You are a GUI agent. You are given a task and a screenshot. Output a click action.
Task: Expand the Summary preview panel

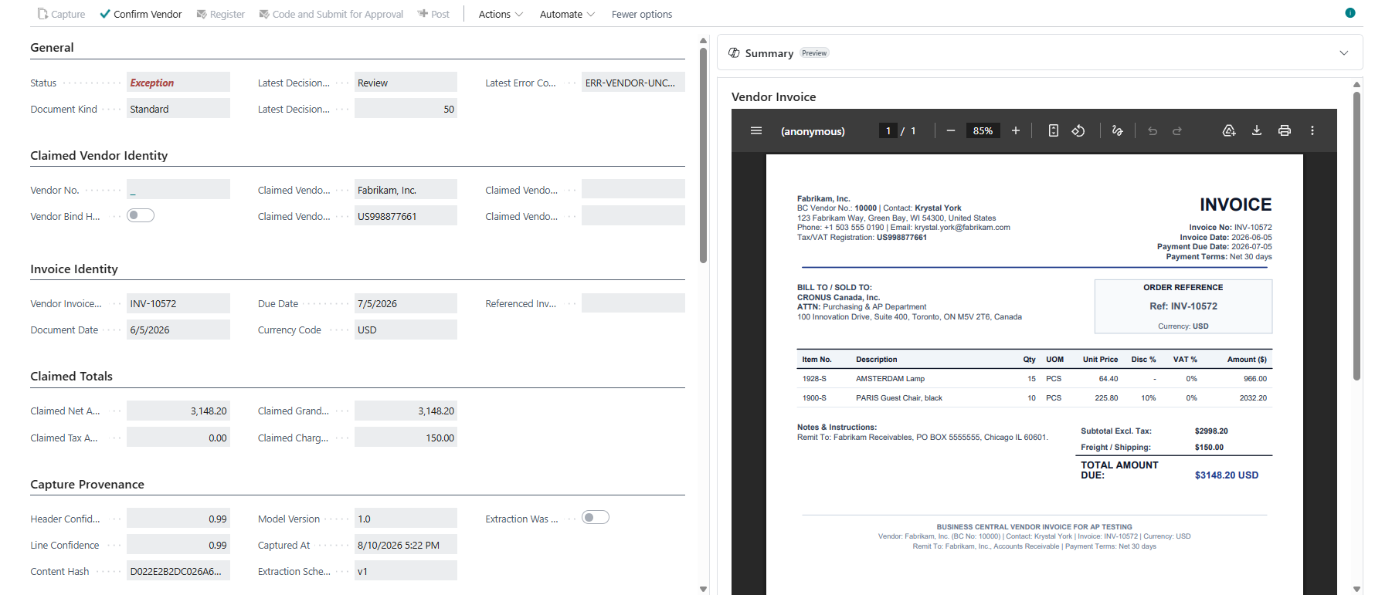coord(1344,53)
